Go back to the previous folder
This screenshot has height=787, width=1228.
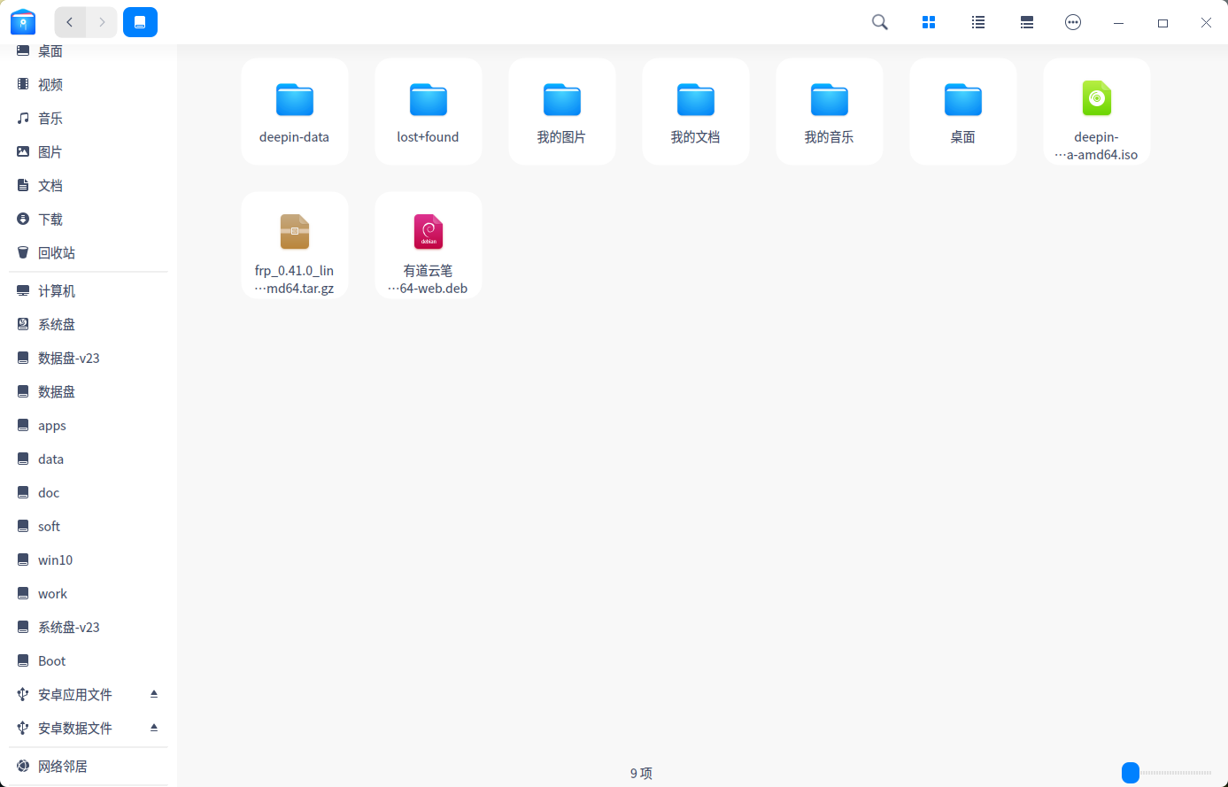[70, 22]
